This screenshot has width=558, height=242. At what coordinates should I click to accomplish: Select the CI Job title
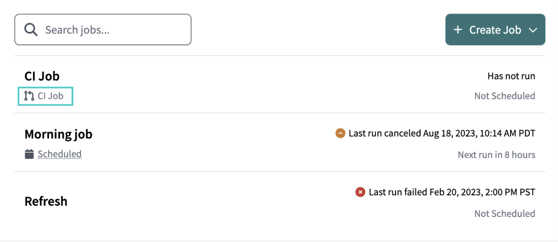(42, 76)
